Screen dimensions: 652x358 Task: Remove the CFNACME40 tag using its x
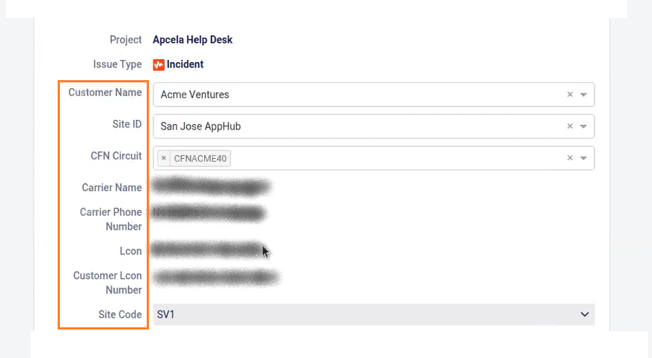(164, 158)
